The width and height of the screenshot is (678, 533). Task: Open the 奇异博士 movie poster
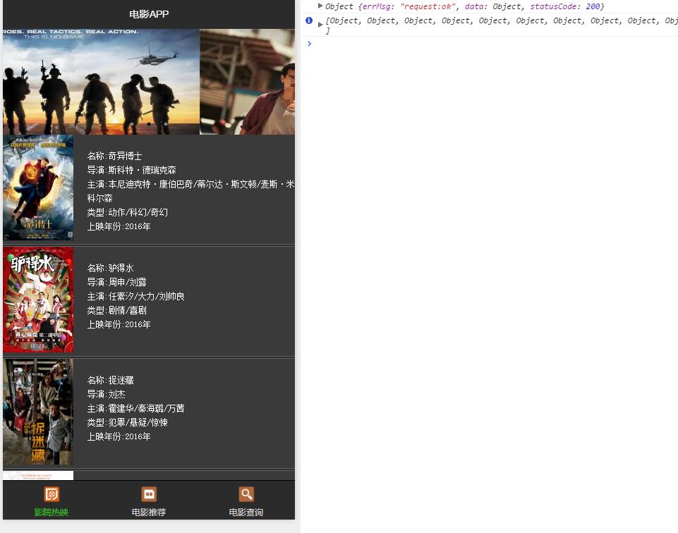38,188
